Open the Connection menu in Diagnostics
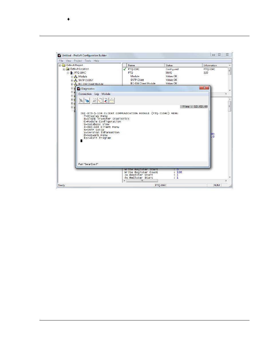This screenshot has height=354, width=273. pyautogui.click(x=85, y=94)
